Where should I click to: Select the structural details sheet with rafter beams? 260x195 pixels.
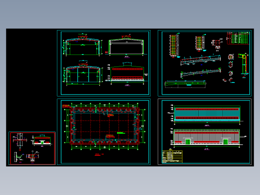(x=204, y=63)
